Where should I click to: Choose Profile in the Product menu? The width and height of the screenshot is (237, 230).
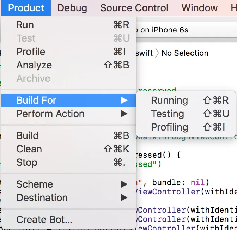31,52
